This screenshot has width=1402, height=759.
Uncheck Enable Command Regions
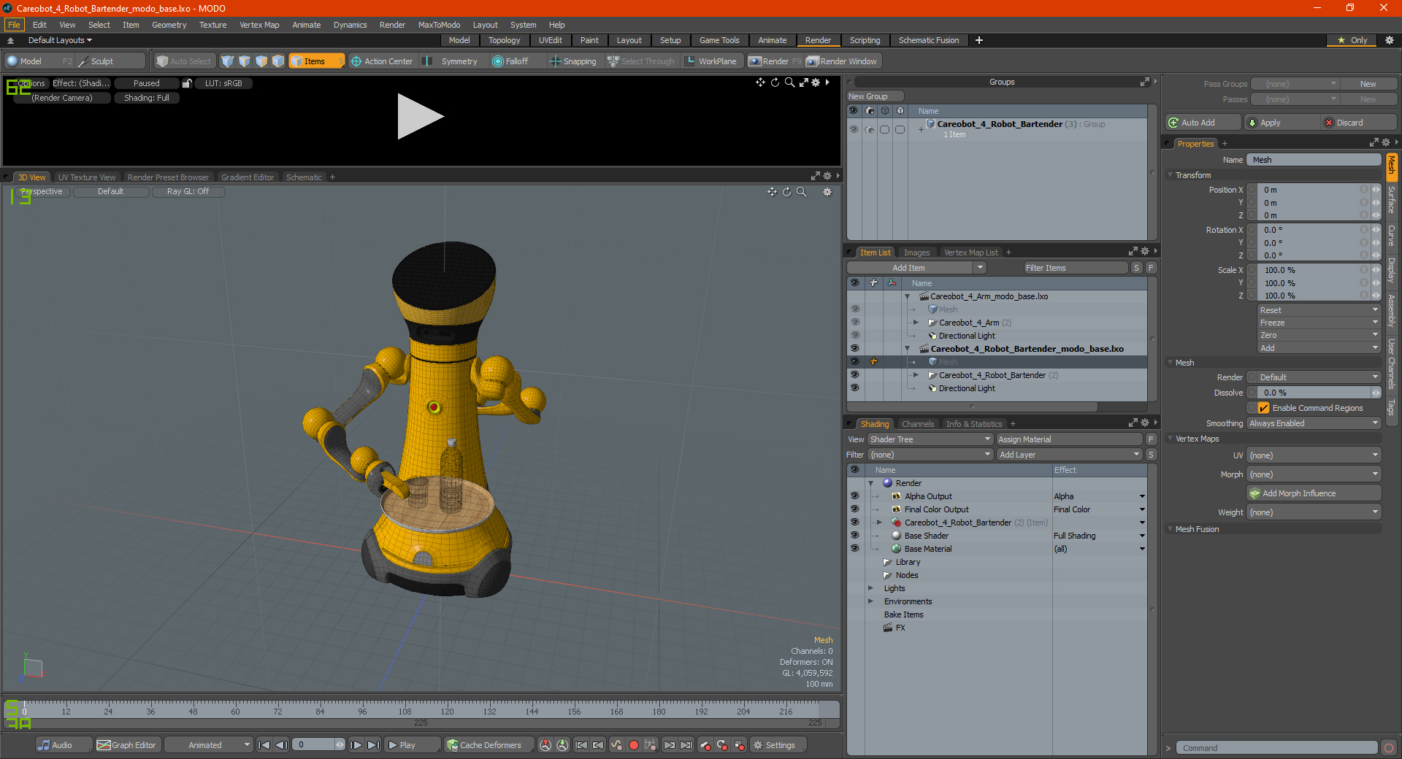(x=1263, y=408)
